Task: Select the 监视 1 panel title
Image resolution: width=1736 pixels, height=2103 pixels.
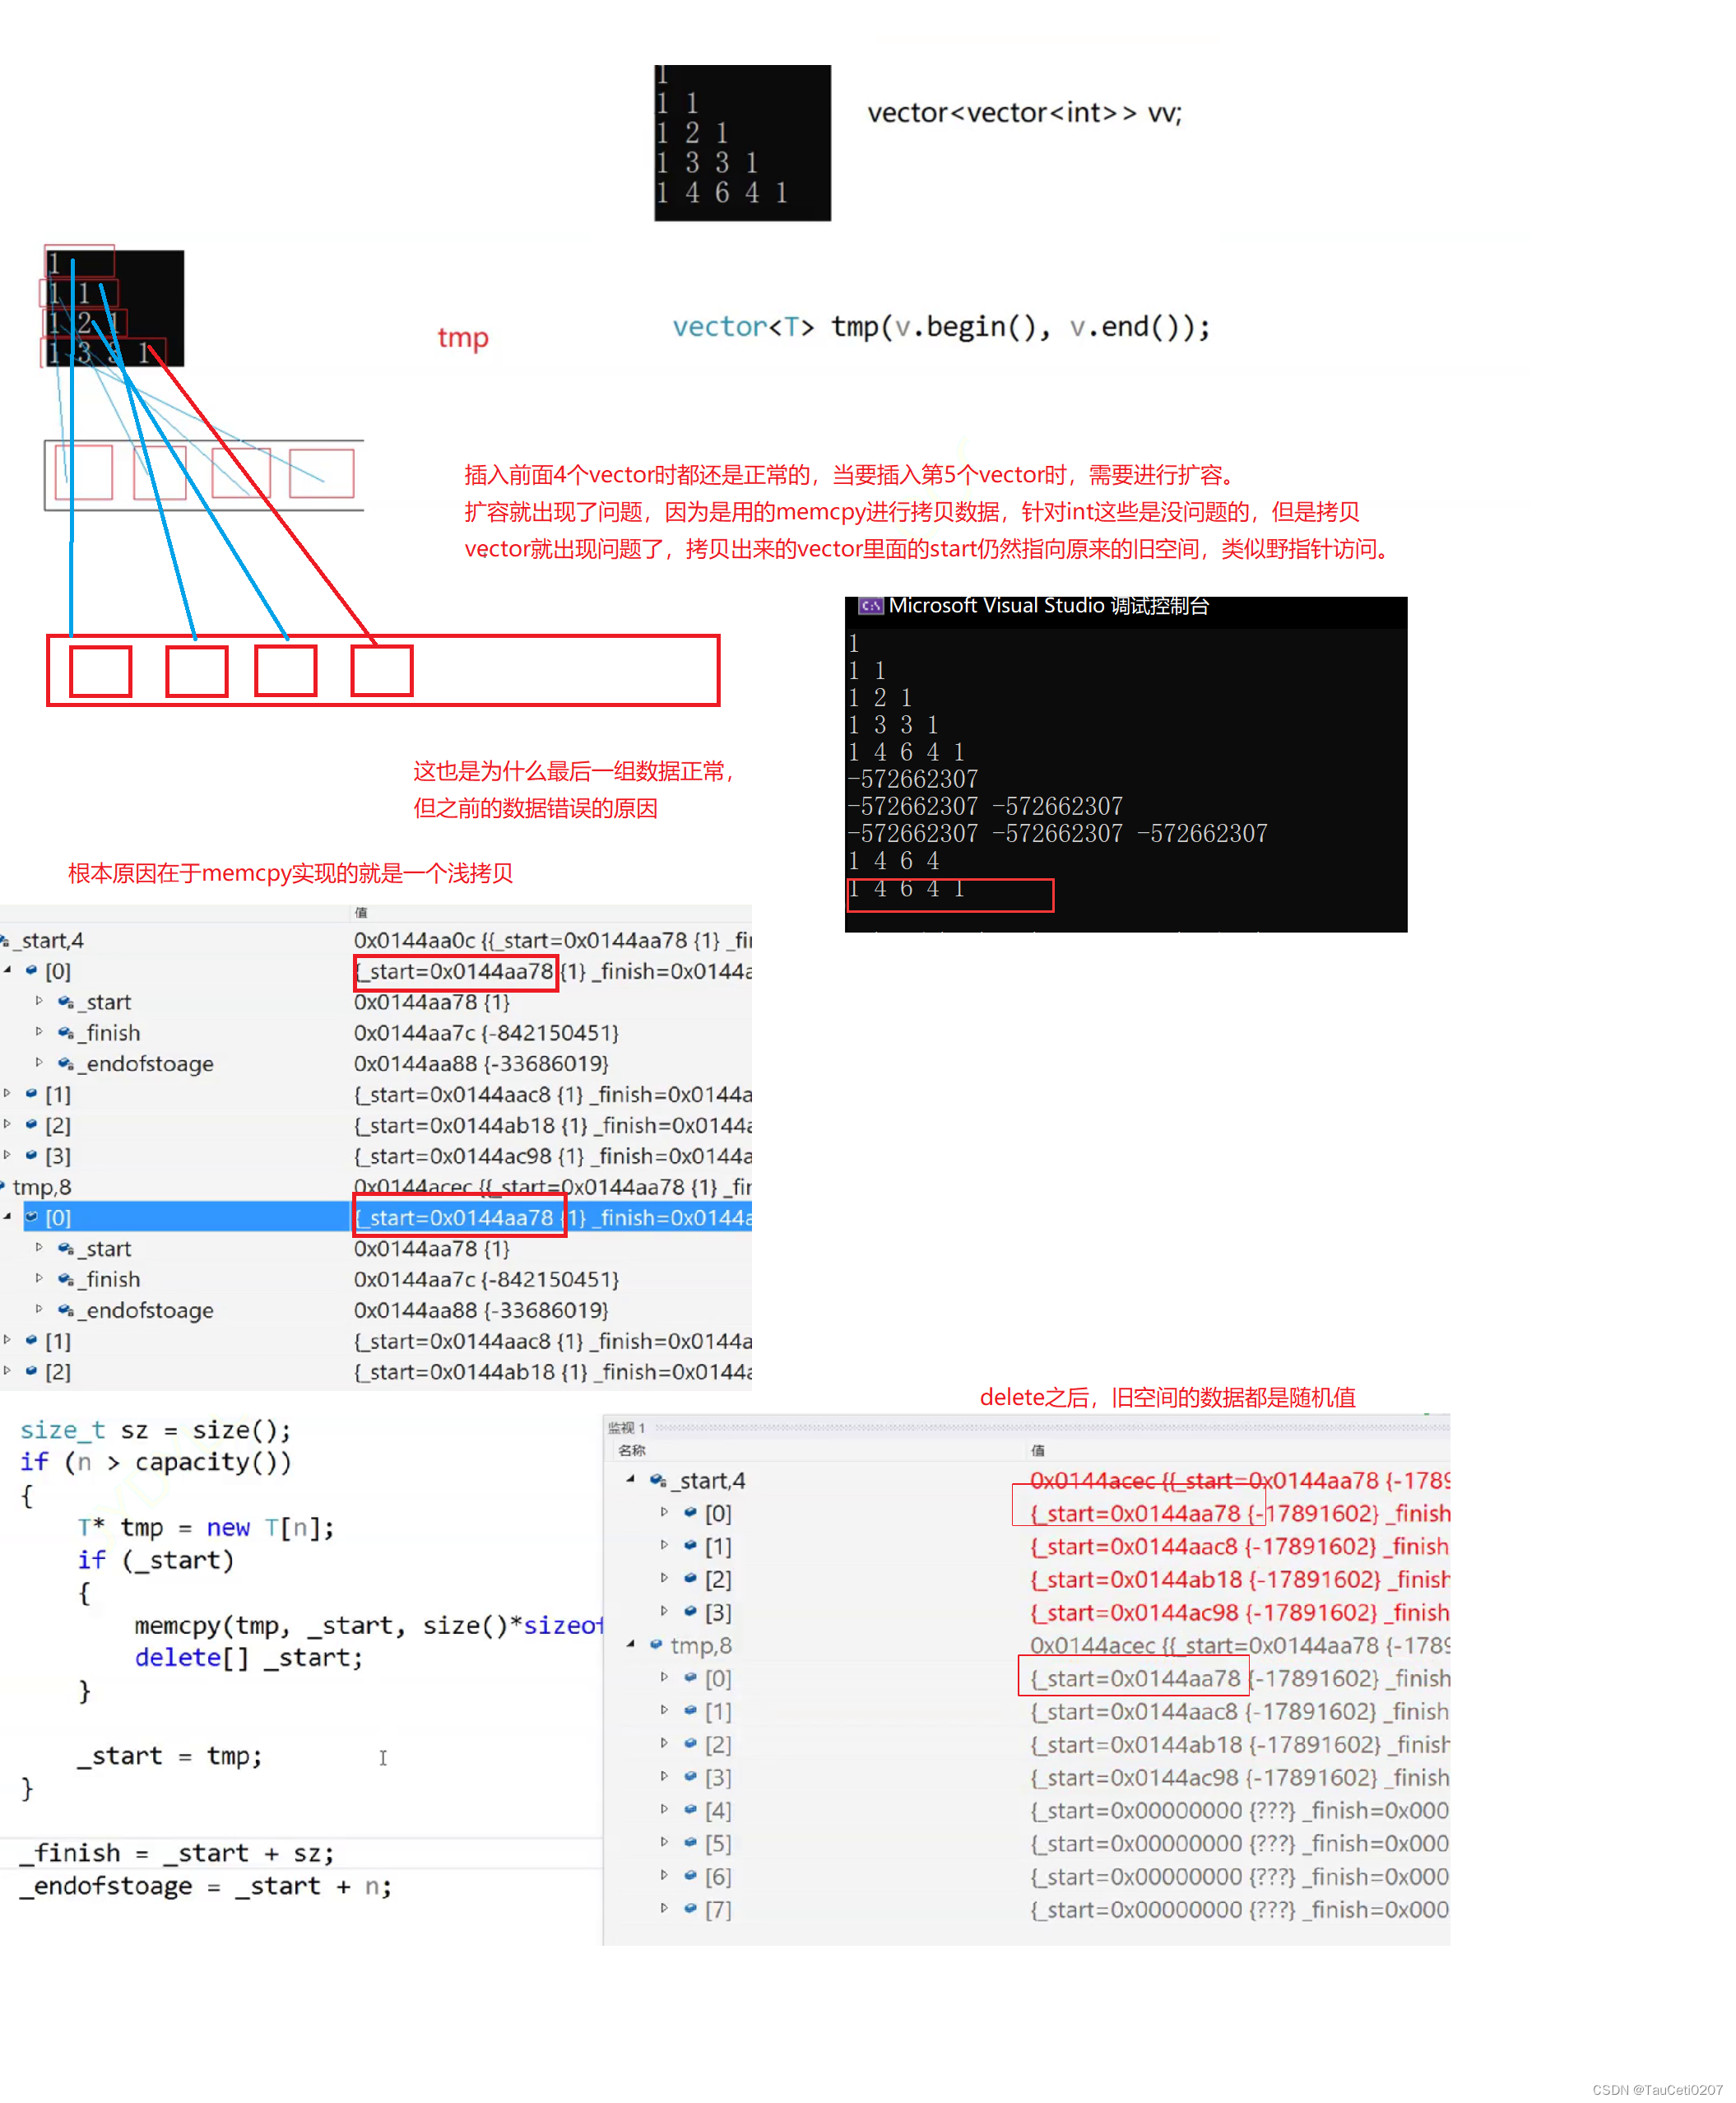Action: click(627, 1428)
